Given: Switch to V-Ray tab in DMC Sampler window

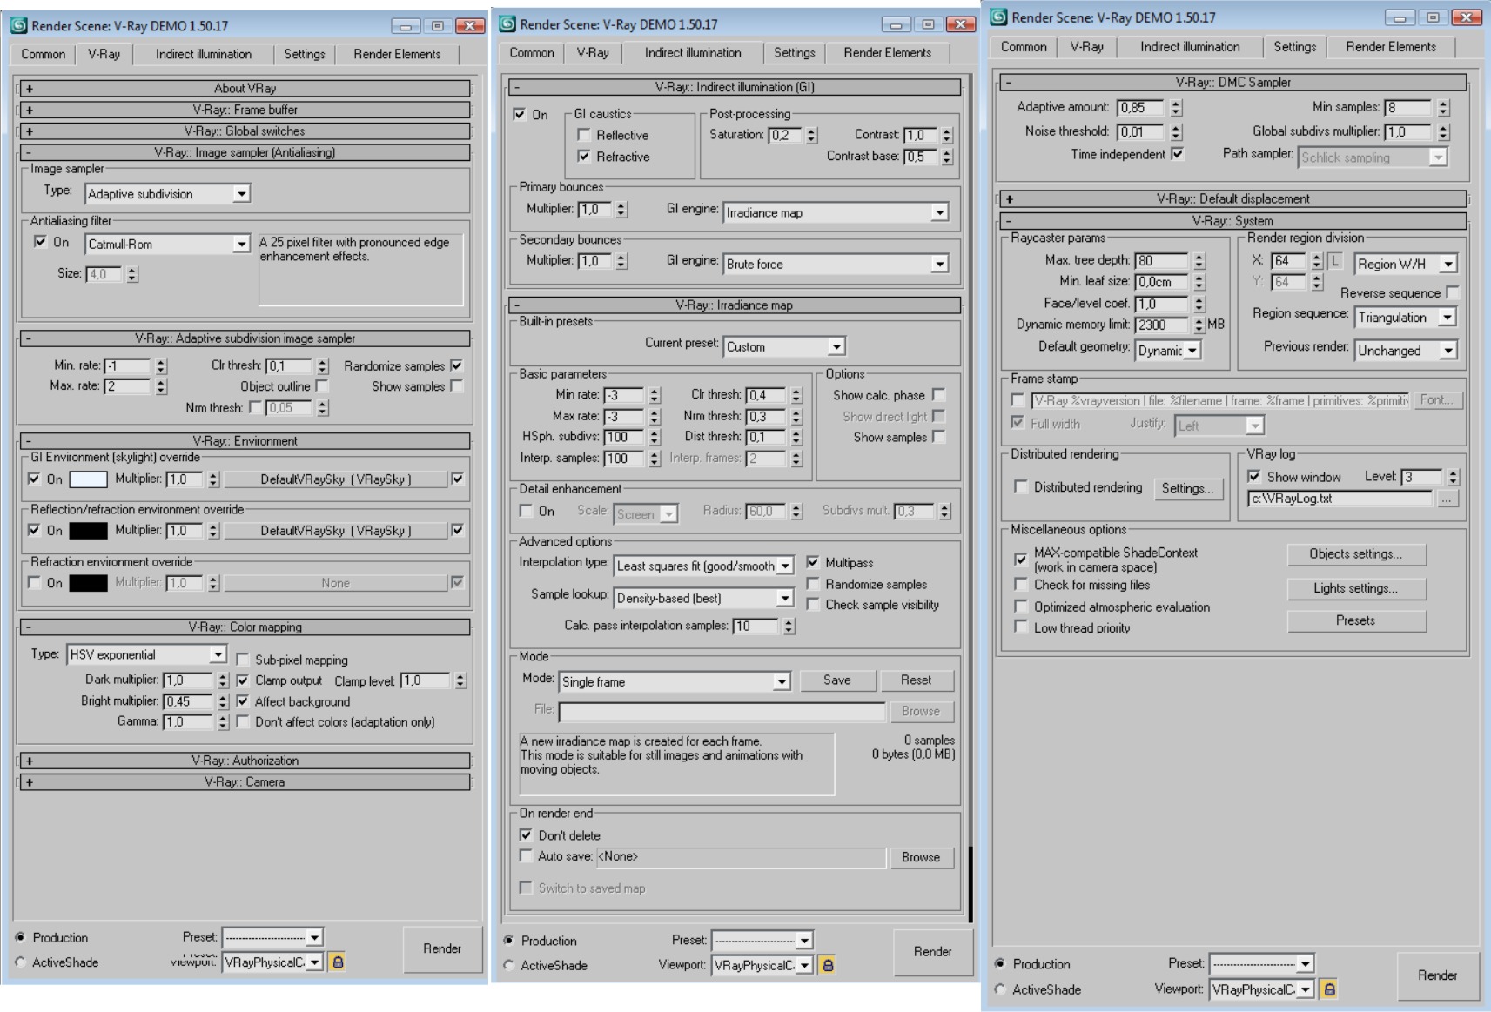Looking at the screenshot, I should 1086,47.
